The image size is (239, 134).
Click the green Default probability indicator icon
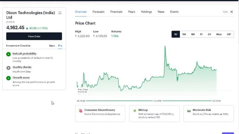coord(8,54)
